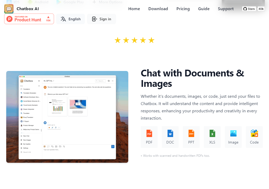Click the Sign in button
This screenshot has width=269, height=189.
click(101, 19)
